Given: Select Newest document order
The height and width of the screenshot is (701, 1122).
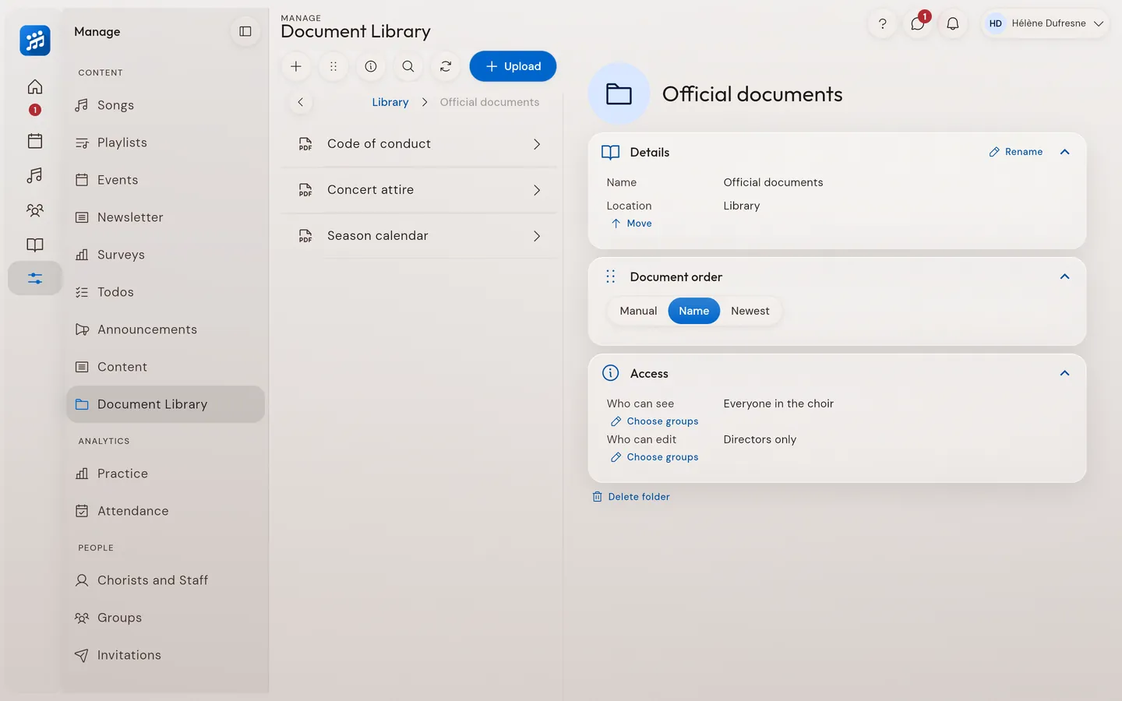Looking at the screenshot, I should [750, 311].
